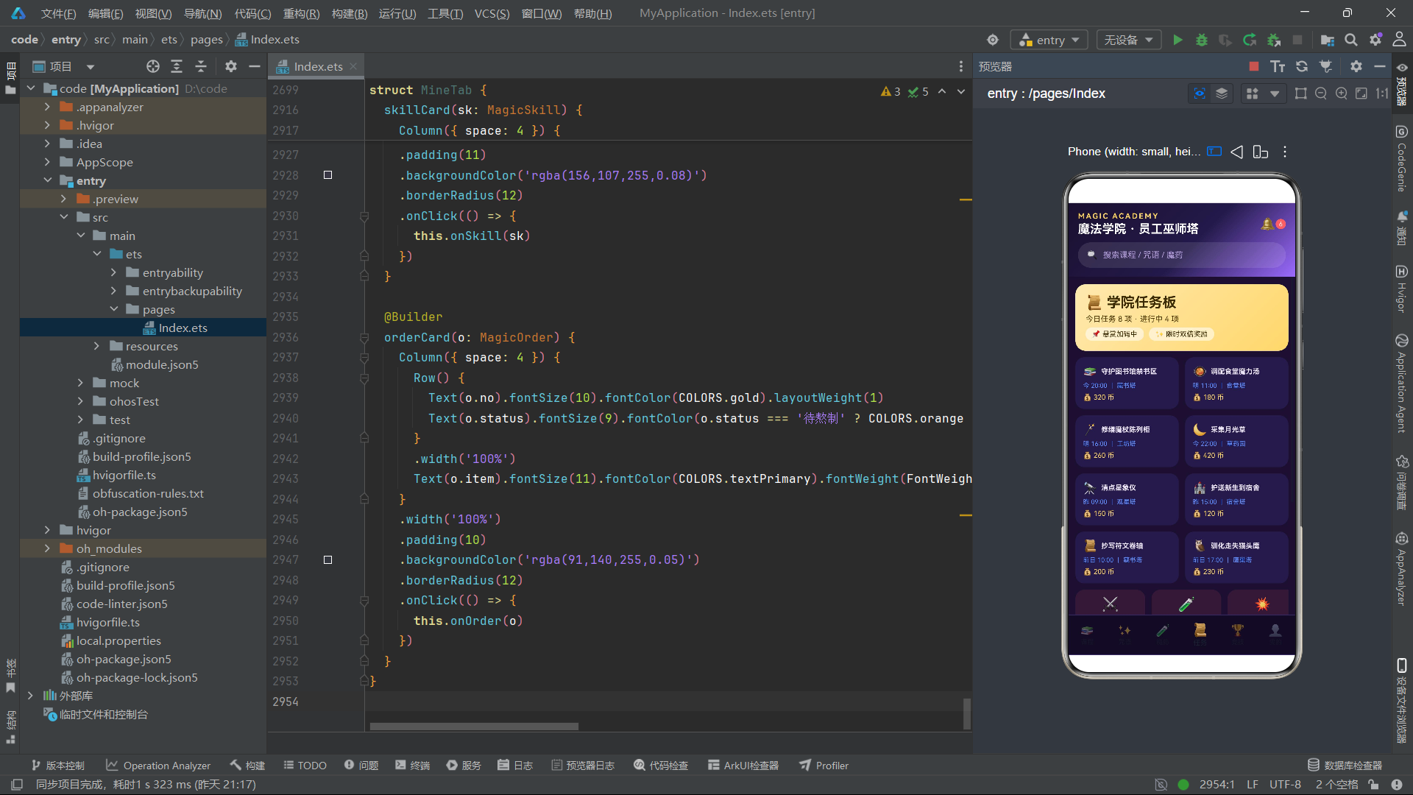Open Profiler tool window
The image size is (1413, 795).
(x=824, y=766)
